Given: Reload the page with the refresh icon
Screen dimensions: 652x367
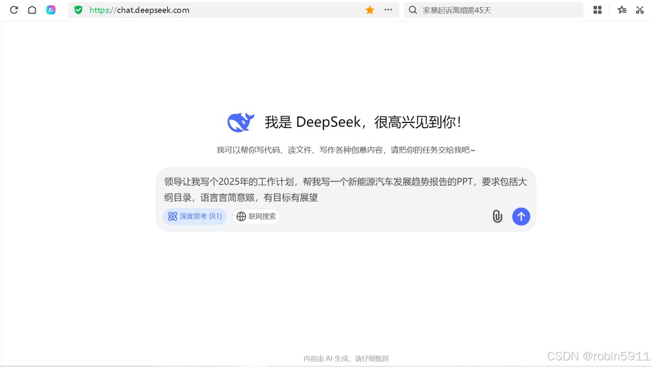Looking at the screenshot, I should coord(14,10).
